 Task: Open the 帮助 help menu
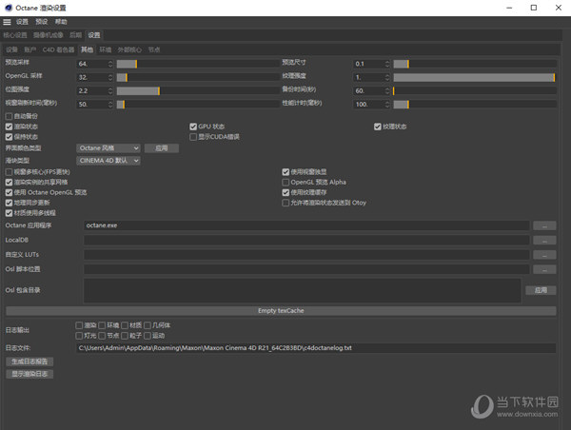pyautogui.click(x=61, y=22)
